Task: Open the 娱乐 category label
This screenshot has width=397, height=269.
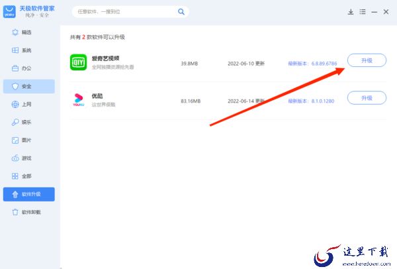Action: point(26,122)
